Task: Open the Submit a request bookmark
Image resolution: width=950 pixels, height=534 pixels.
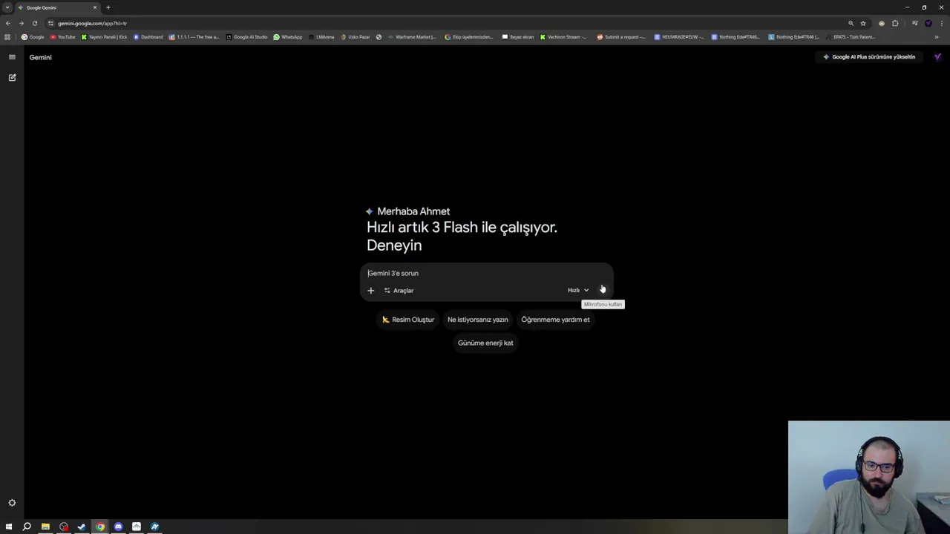Action: coord(621,37)
